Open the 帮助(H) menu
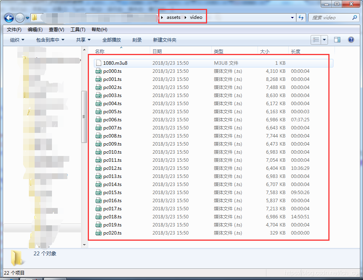363x280 pixels. coord(99,30)
